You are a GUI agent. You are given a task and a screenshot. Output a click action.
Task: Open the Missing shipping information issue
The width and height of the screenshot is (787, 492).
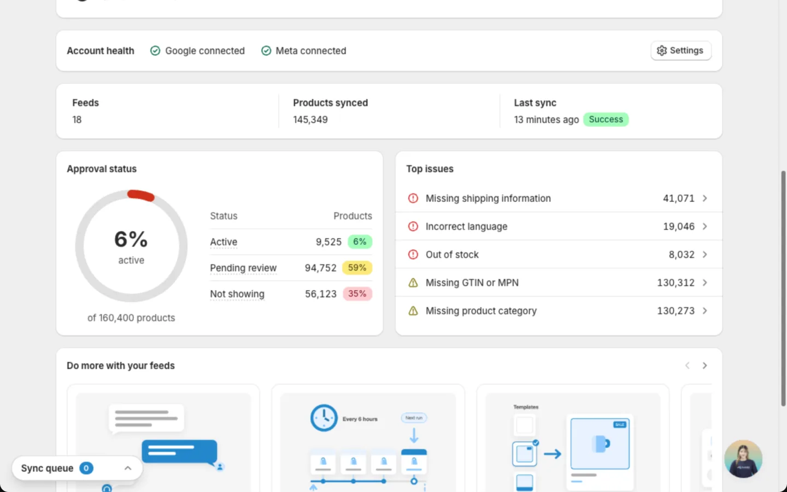(x=559, y=198)
